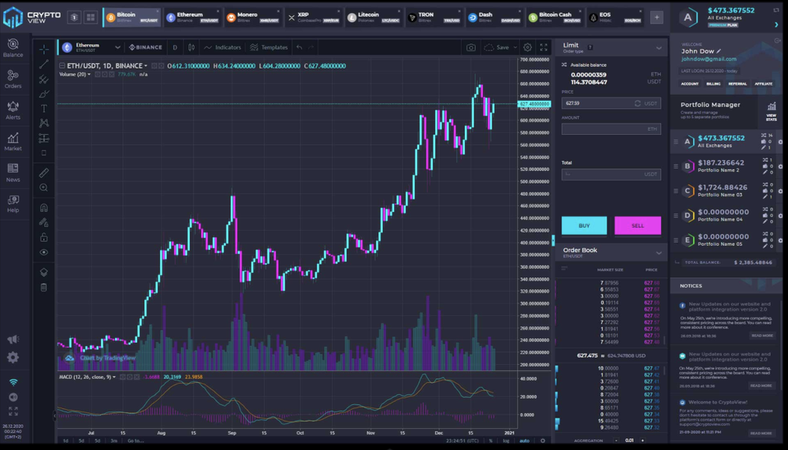Open the Help section in sidebar
This screenshot has height=450, width=788.
[x=13, y=203]
